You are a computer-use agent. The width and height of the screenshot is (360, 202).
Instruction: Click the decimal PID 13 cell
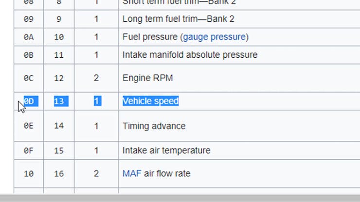(x=59, y=101)
